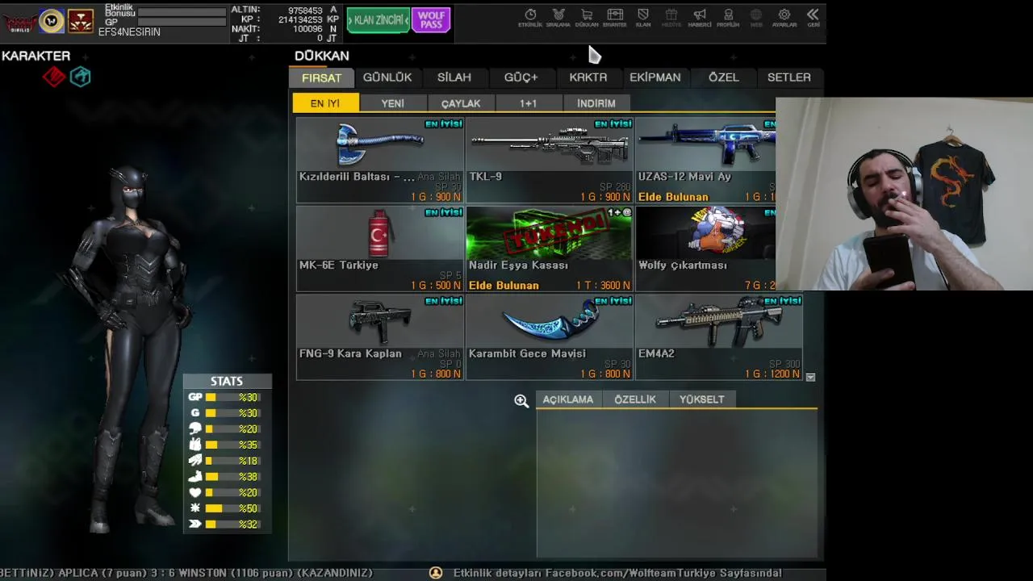The width and height of the screenshot is (1033, 581).
Task: Click the STATS panel header
Action: point(227,381)
